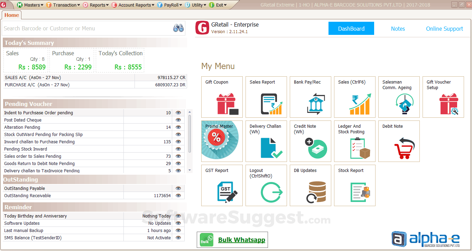
Task: Open the Online Support tab
Action: click(x=445, y=29)
